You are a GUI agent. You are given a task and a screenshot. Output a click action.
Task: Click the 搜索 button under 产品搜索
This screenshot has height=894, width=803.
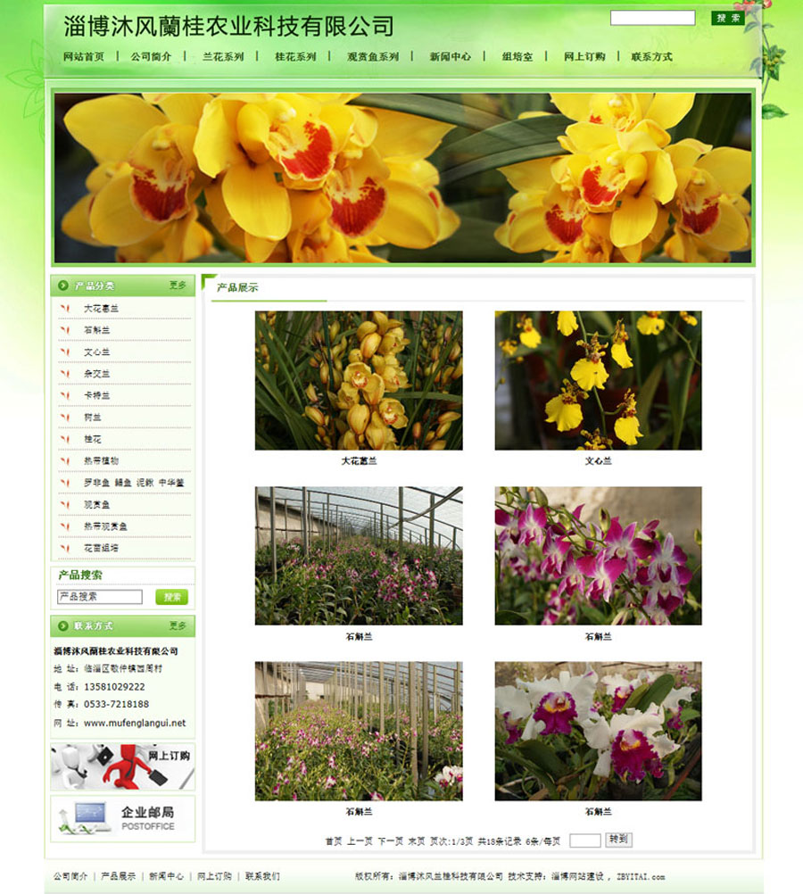pos(171,597)
